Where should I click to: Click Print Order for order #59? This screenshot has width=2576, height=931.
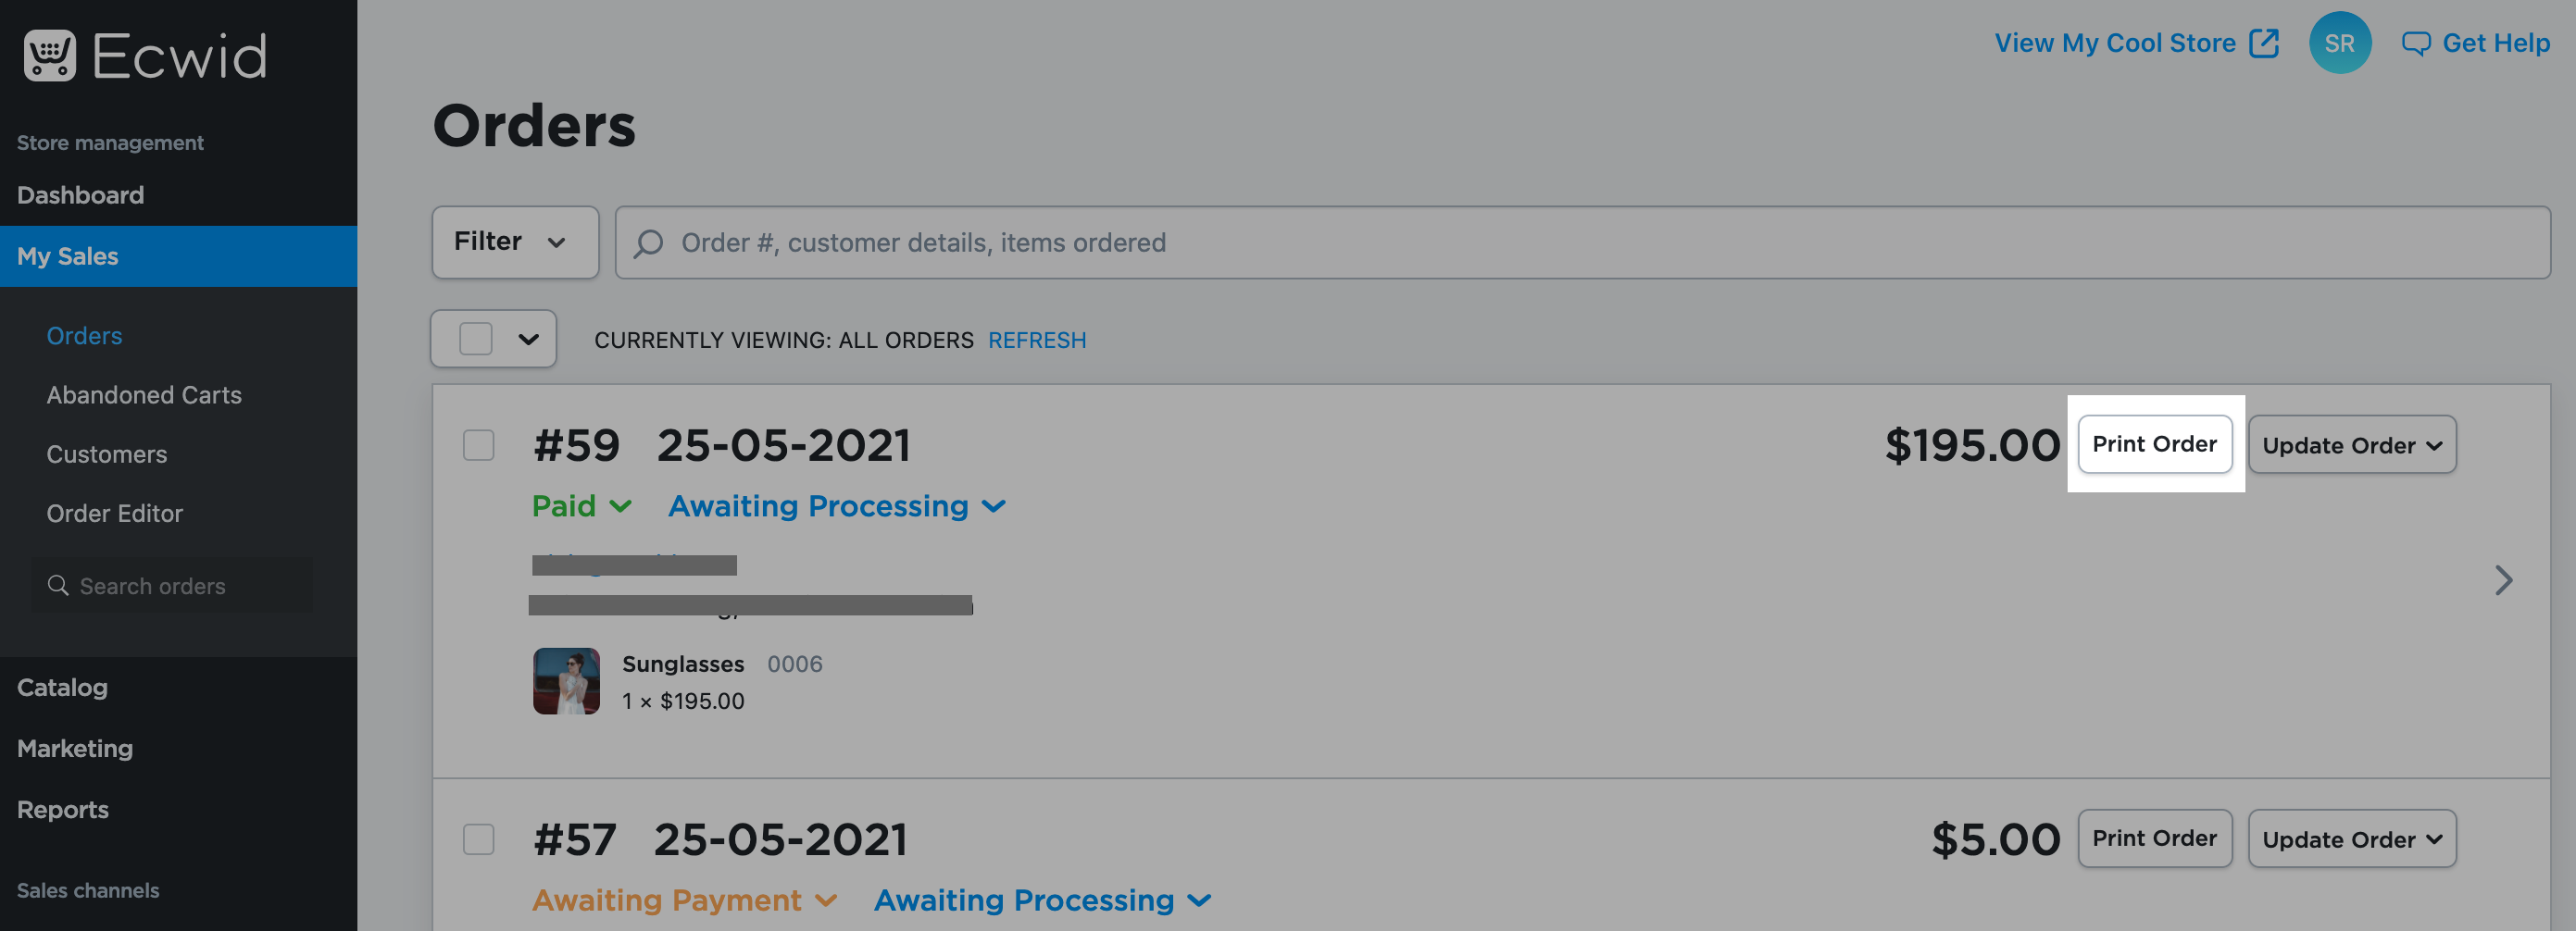point(2153,444)
